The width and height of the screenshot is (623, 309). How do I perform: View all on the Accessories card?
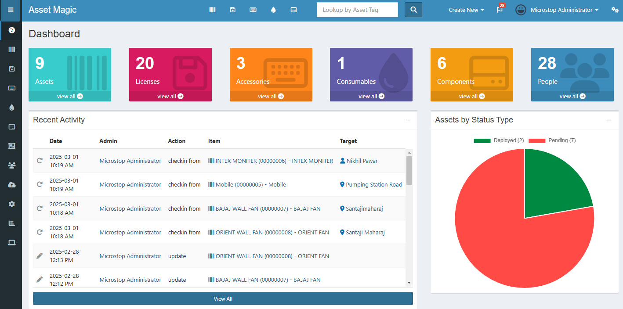click(x=271, y=96)
